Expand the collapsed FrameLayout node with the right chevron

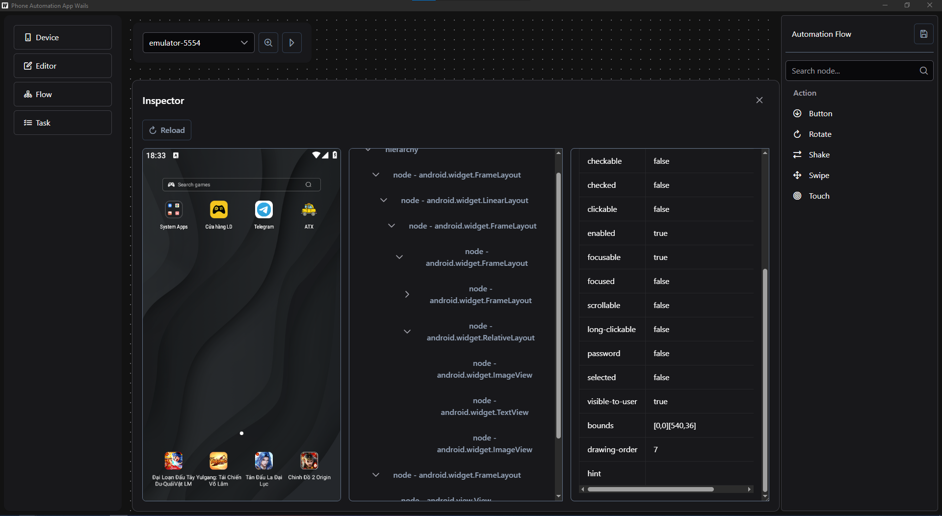[407, 294]
